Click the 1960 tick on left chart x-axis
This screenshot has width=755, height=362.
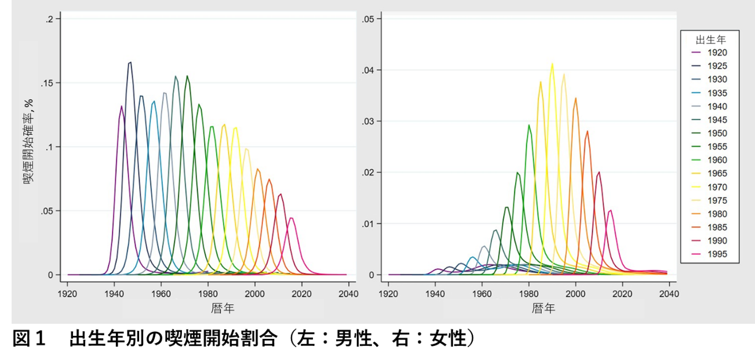[x=162, y=292]
